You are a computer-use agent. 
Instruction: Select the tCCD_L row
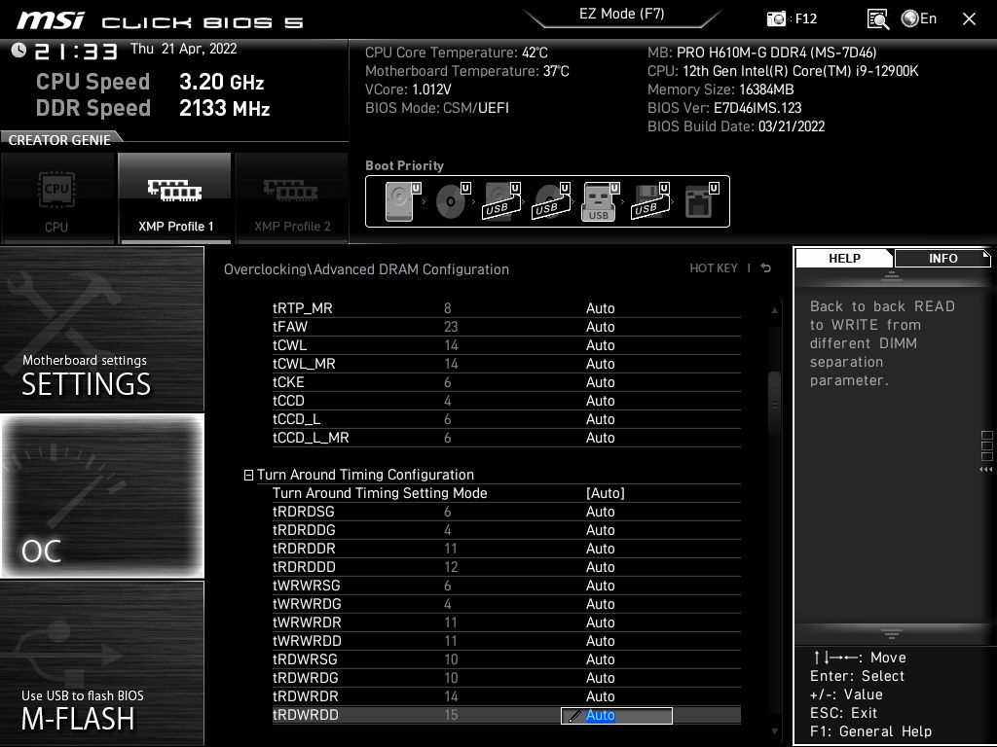pos(506,418)
